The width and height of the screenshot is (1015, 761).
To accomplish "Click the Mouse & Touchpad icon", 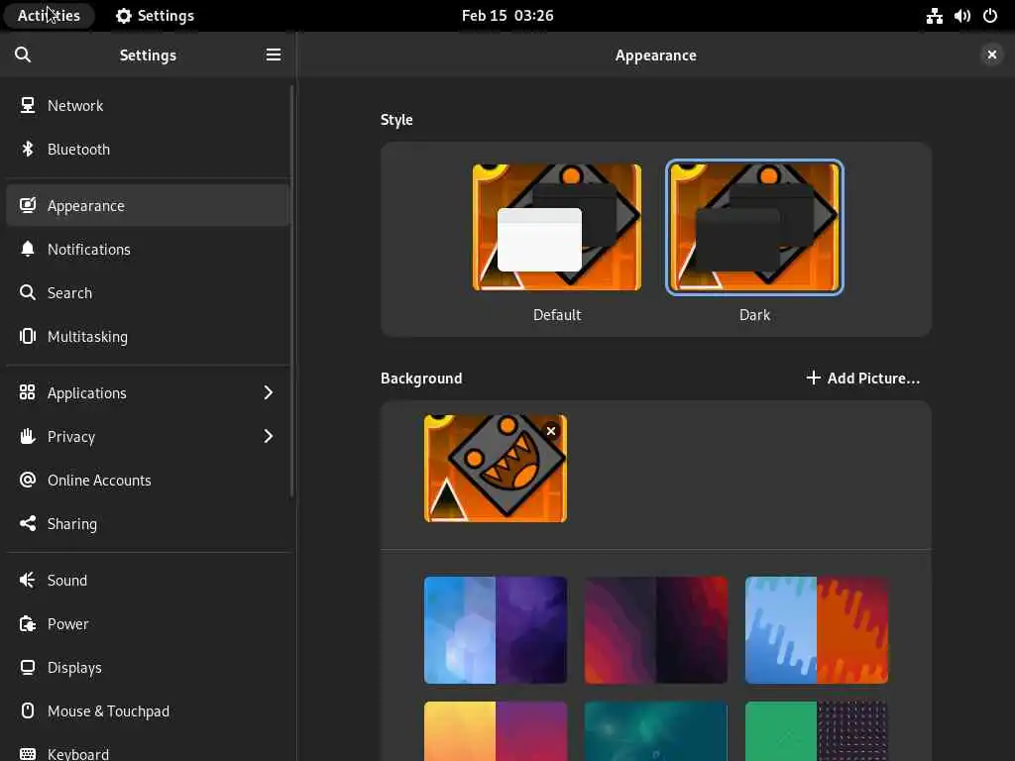I will (x=27, y=710).
